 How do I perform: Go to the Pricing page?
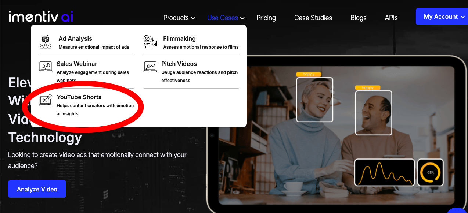click(266, 18)
